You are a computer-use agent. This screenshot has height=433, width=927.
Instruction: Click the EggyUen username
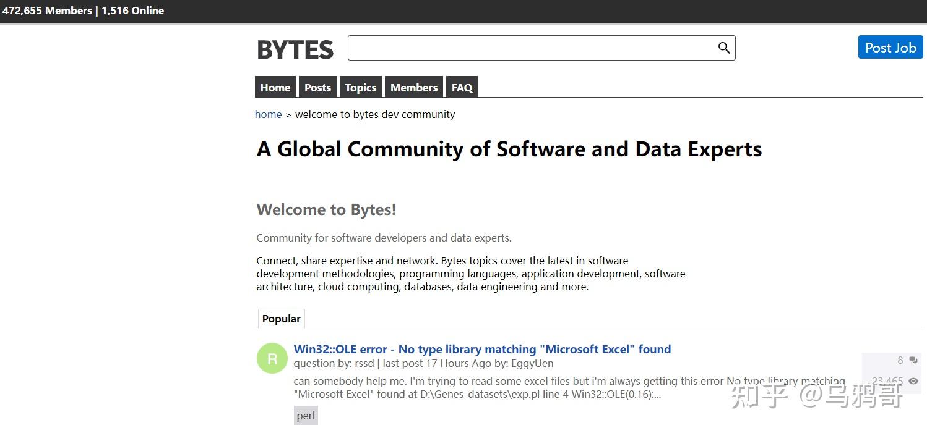532,364
